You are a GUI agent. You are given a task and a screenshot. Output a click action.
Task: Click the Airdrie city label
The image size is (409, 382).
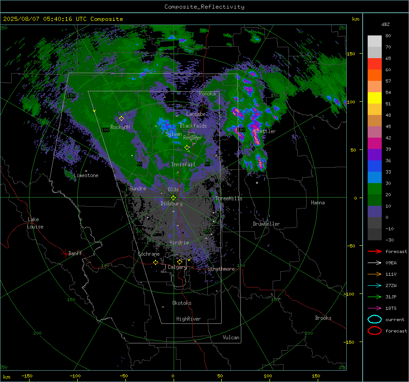[x=179, y=243]
